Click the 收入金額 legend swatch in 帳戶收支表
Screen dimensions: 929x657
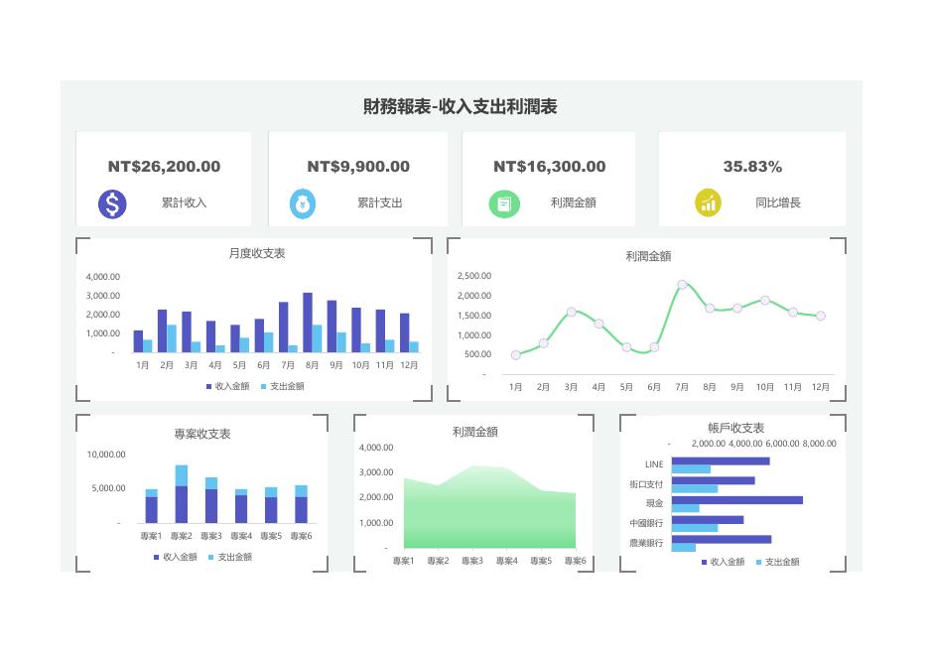point(704,562)
